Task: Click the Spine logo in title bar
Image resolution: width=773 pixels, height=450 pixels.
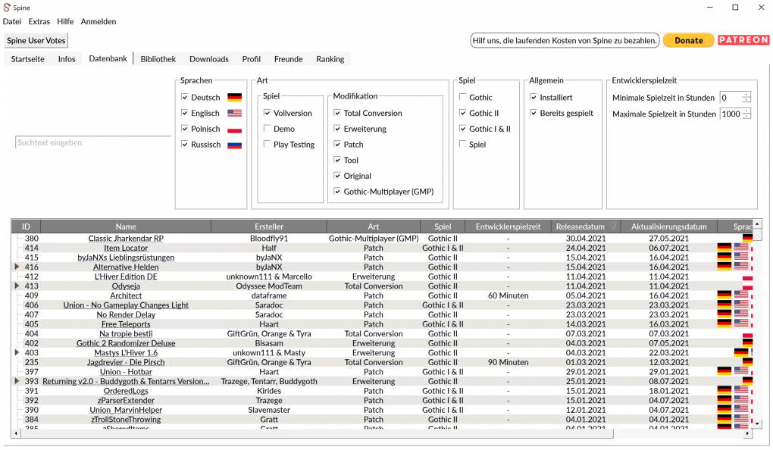Action: coord(7,8)
